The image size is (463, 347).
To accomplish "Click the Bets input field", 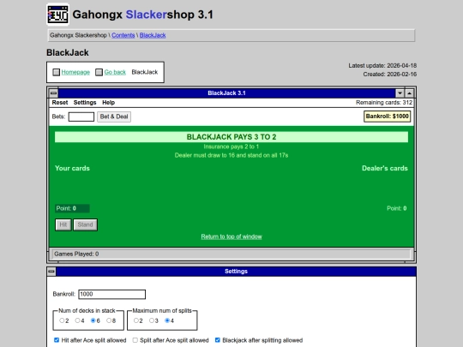I will pos(81,117).
